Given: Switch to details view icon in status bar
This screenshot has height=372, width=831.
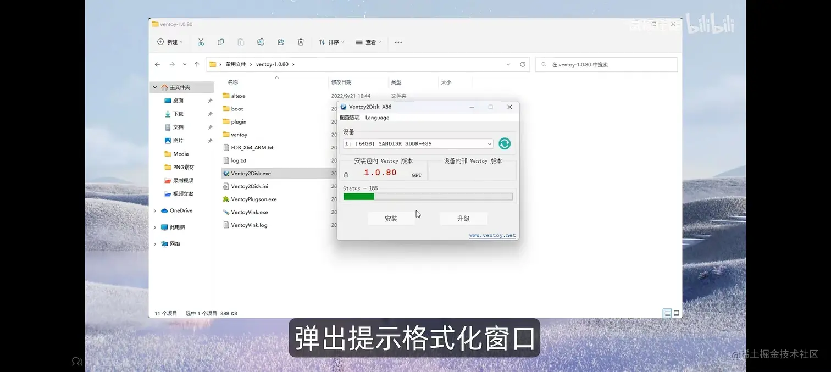Looking at the screenshot, I should click(x=667, y=313).
